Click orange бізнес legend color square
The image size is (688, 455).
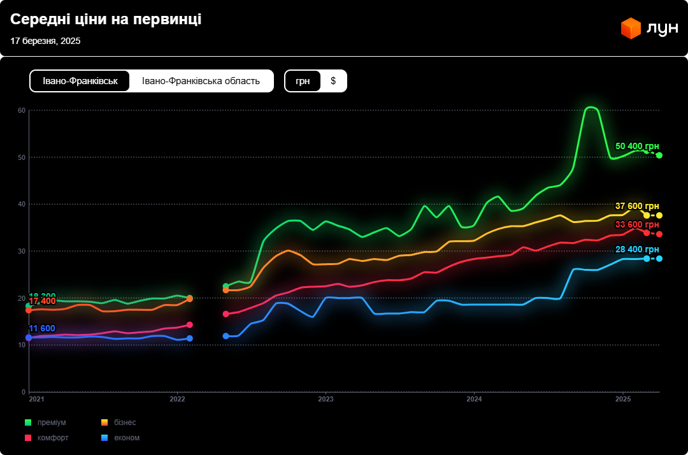104,422
